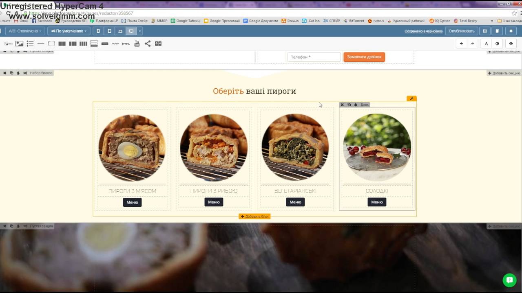Open the Gmail bookmark
Screen dimensions: 522x293
point(21,21)
